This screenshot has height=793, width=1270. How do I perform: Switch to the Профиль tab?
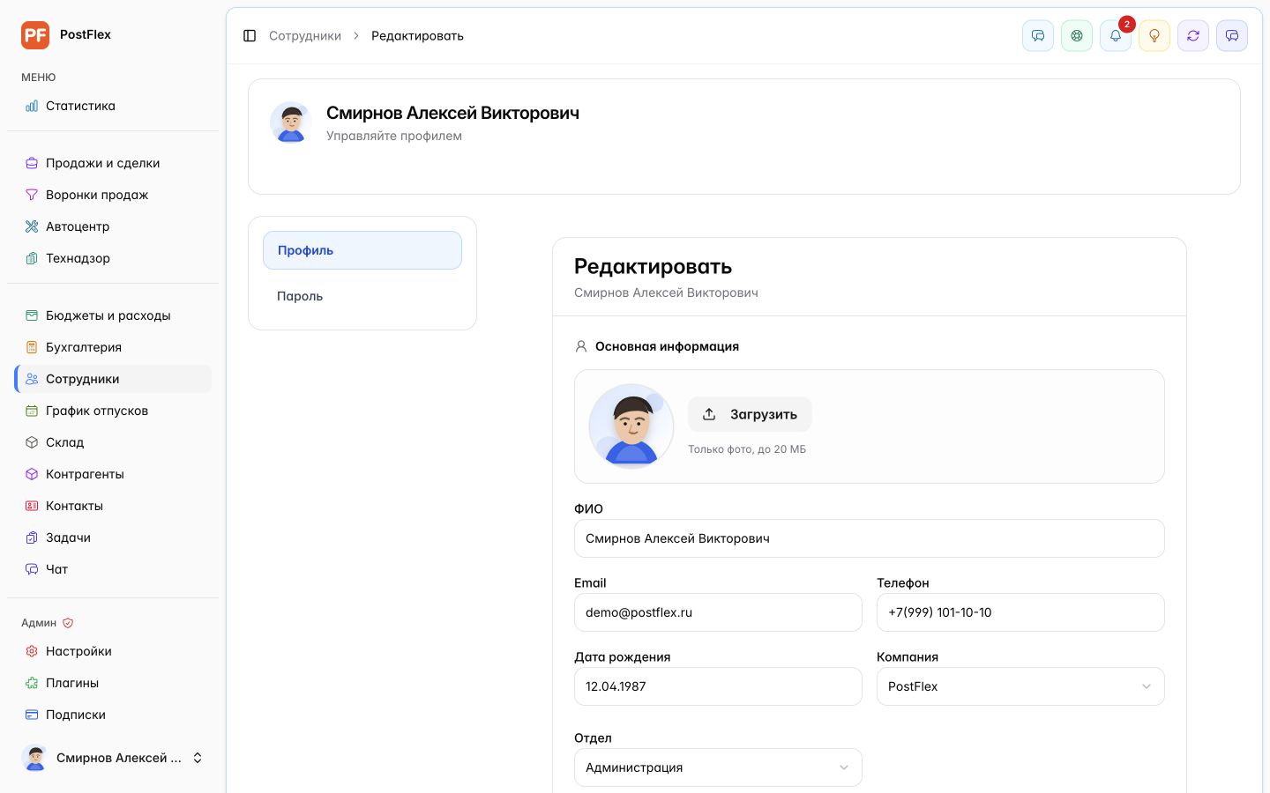pos(362,250)
